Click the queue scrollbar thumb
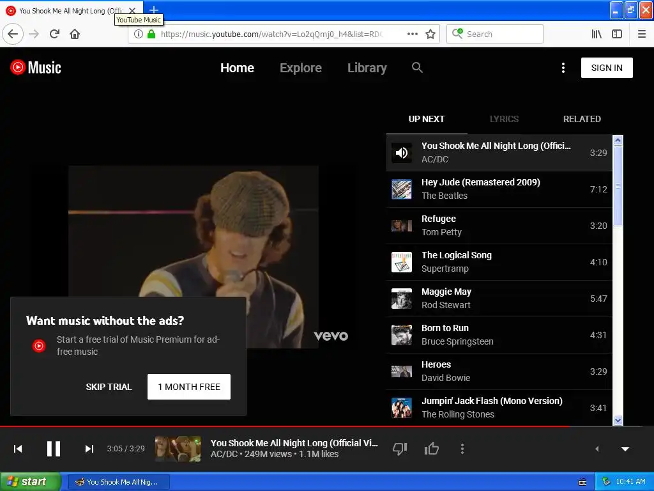Image resolution: width=654 pixels, height=491 pixels. 618,186
